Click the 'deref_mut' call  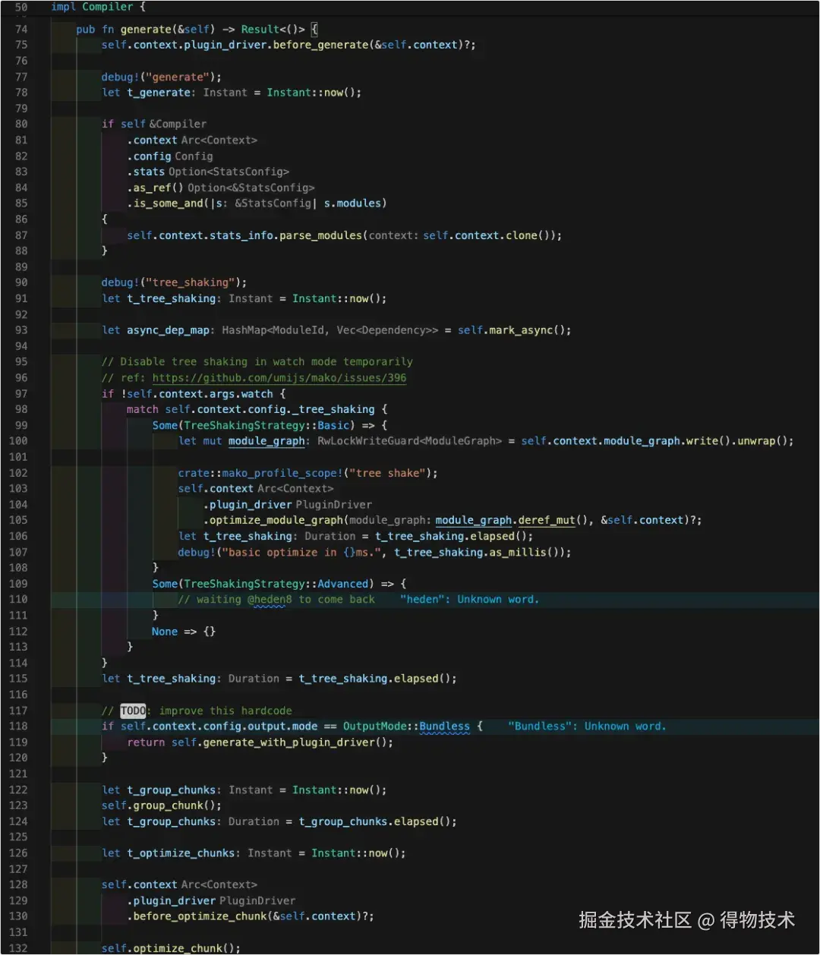pyautogui.click(x=547, y=520)
